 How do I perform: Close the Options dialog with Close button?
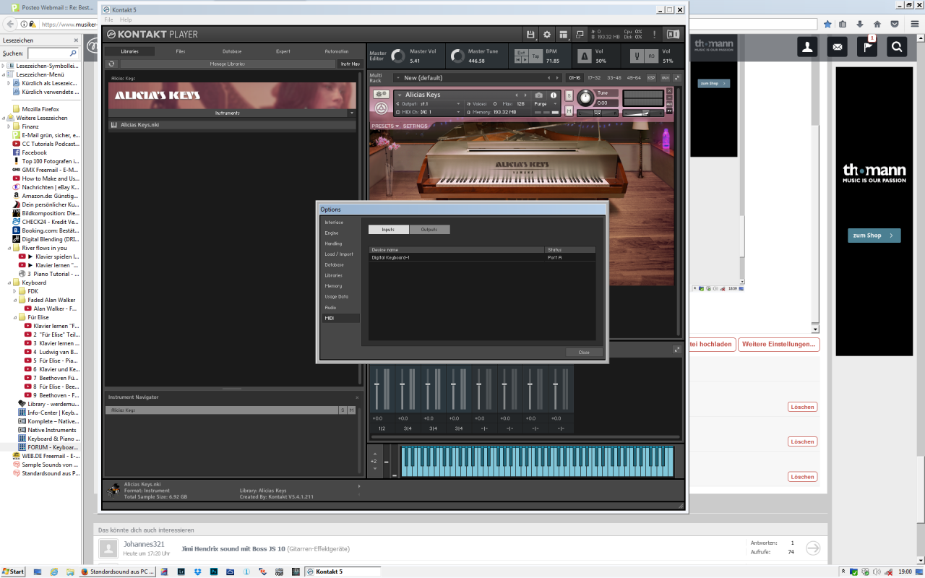point(584,352)
